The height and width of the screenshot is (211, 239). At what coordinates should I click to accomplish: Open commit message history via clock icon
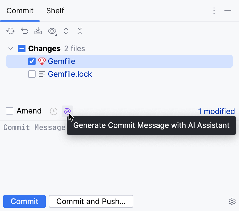tap(53, 111)
